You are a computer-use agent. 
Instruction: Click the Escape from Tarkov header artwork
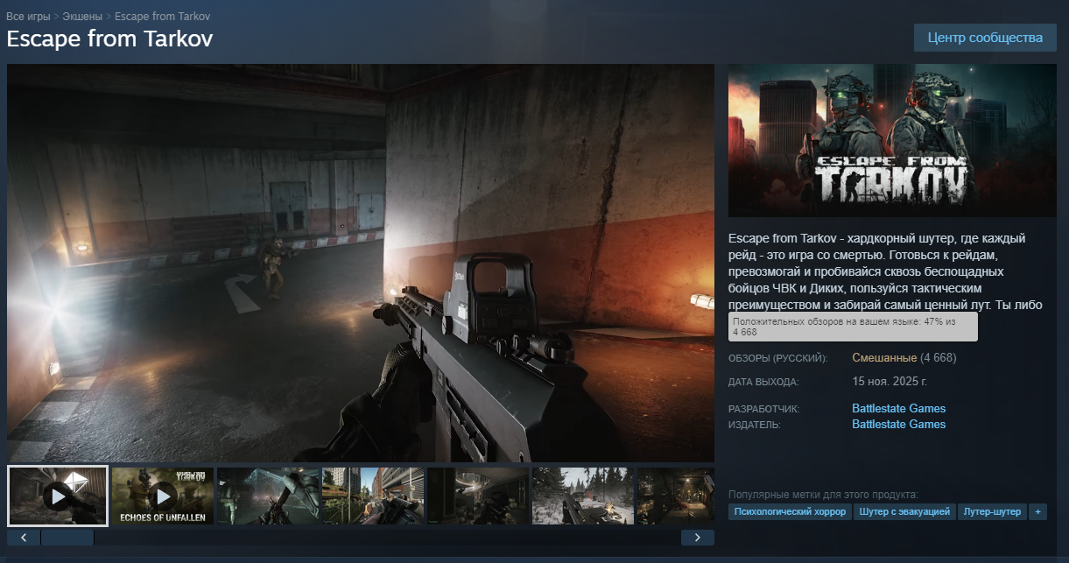[x=892, y=140]
